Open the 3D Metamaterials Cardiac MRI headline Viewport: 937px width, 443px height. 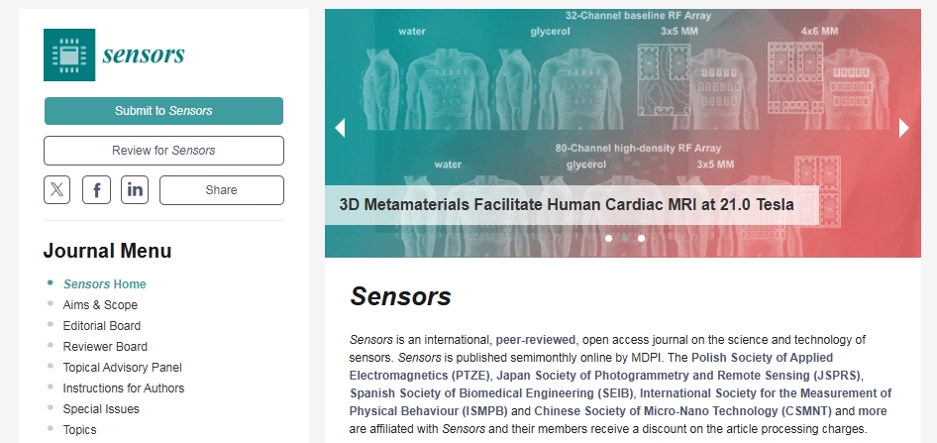pyautogui.click(x=567, y=205)
